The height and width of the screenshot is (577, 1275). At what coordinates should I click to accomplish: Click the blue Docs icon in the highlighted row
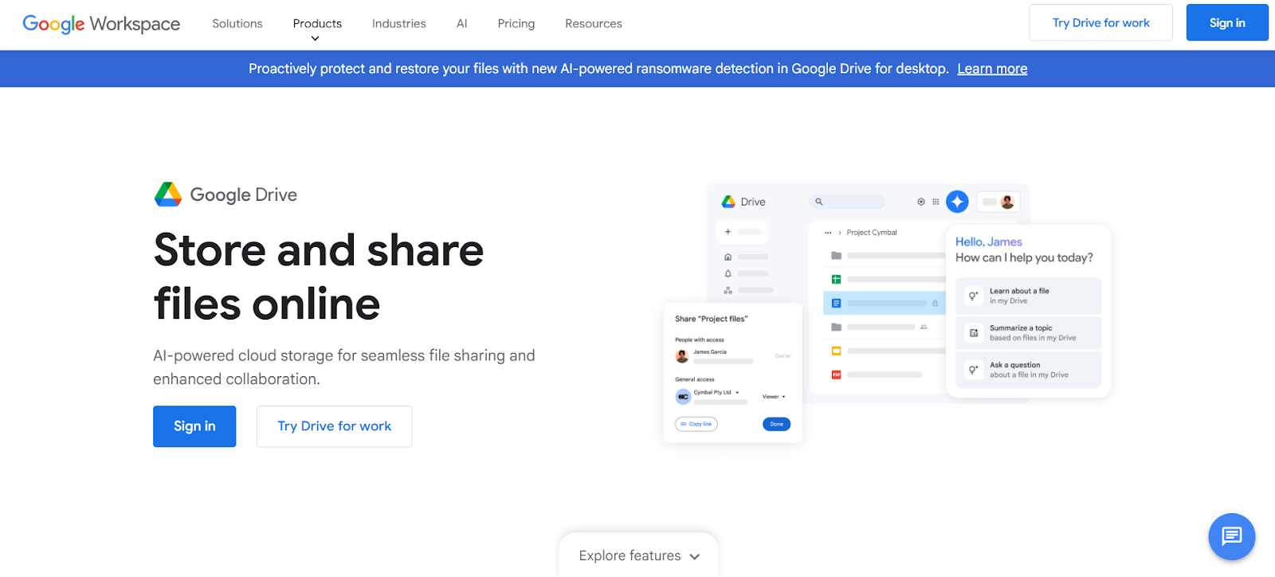tap(836, 304)
